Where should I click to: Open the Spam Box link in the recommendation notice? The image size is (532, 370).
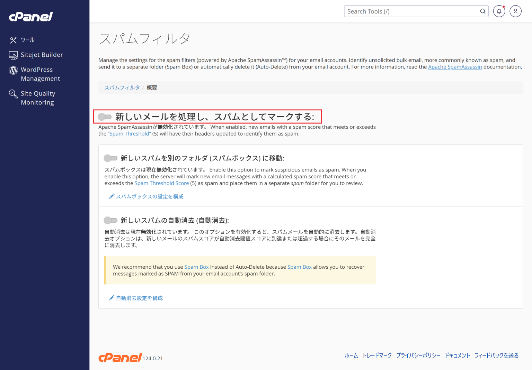(197, 267)
